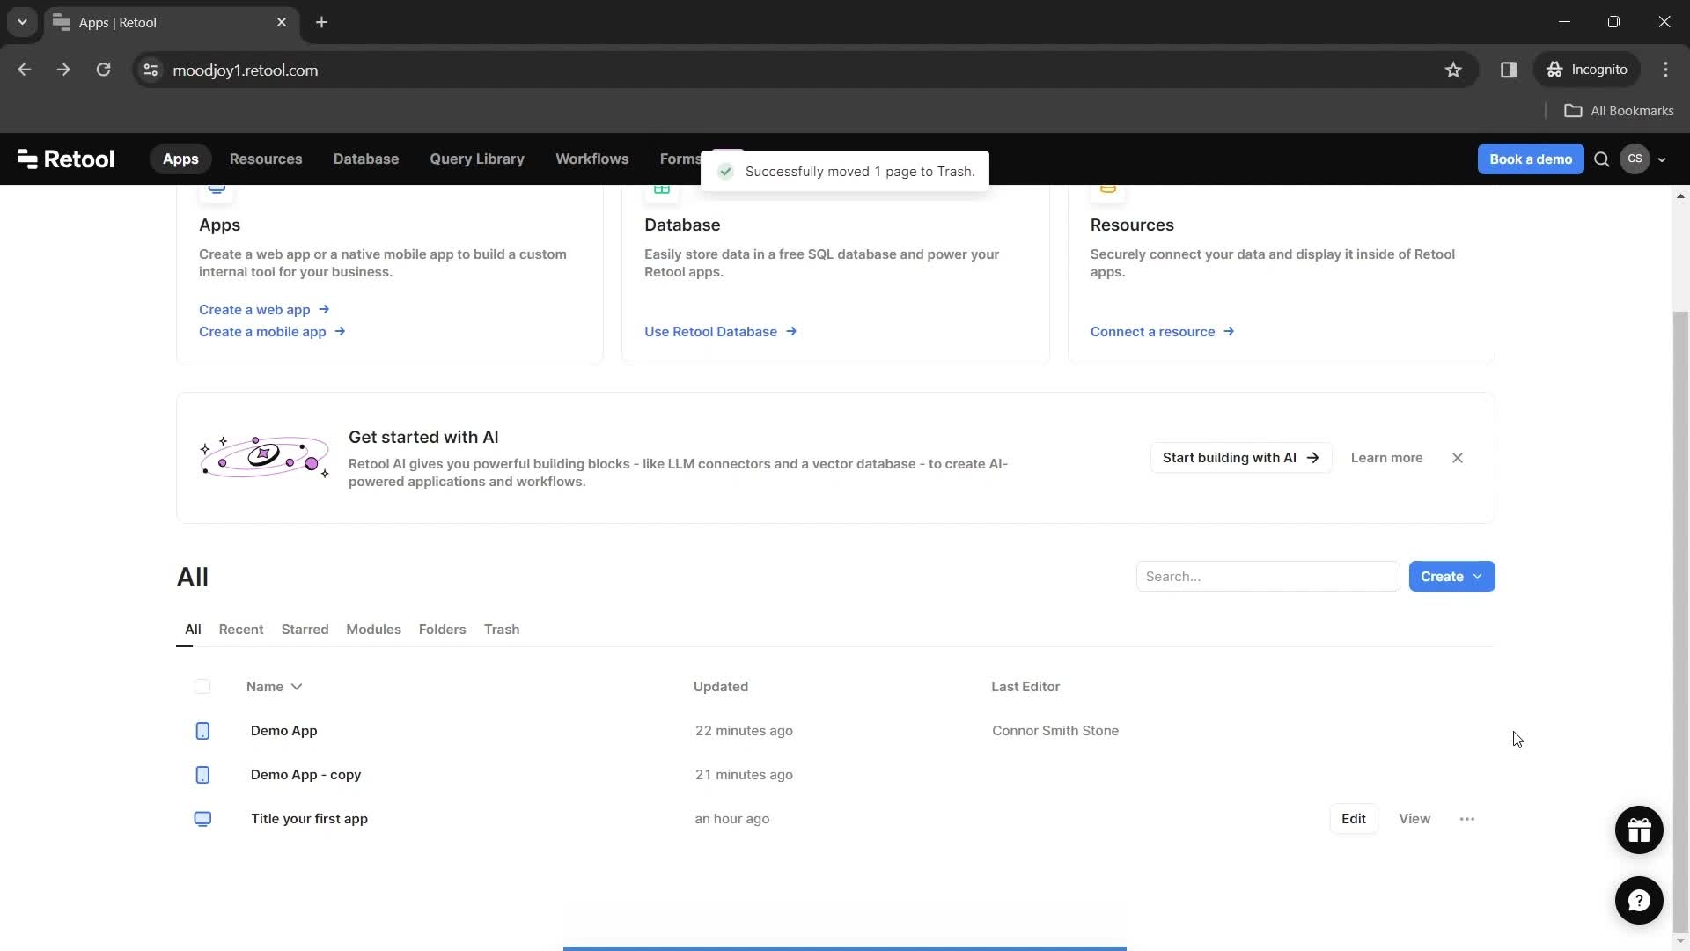Click Create a mobile app link
Viewport: 1690px width, 951px height.
[272, 332]
